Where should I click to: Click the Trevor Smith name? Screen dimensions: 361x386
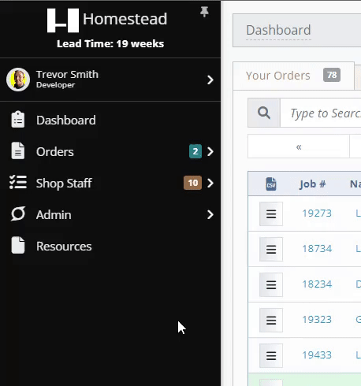pyautogui.click(x=67, y=75)
